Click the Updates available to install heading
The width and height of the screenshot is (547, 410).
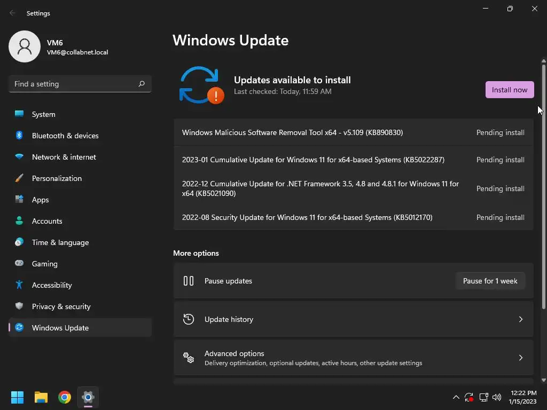coord(292,80)
